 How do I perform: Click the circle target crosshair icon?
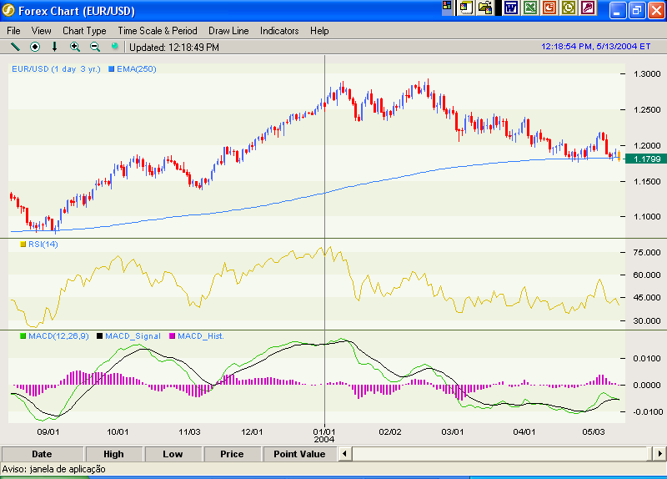(35, 47)
